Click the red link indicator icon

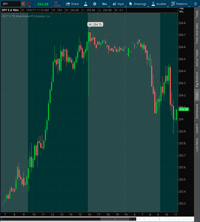pos(28,4)
